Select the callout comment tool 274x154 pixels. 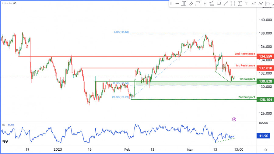pyautogui.click(x=219, y=3)
